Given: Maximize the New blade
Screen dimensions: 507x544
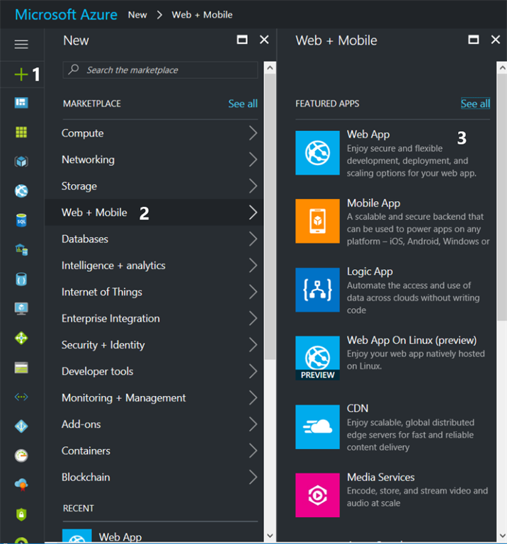Looking at the screenshot, I should tap(242, 40).
